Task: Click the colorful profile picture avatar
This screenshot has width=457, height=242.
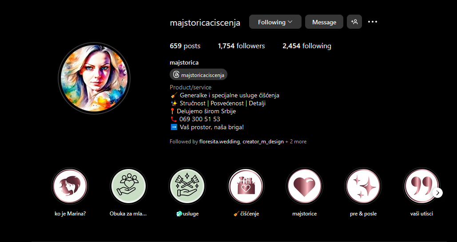Action: [x=94, y=78]
